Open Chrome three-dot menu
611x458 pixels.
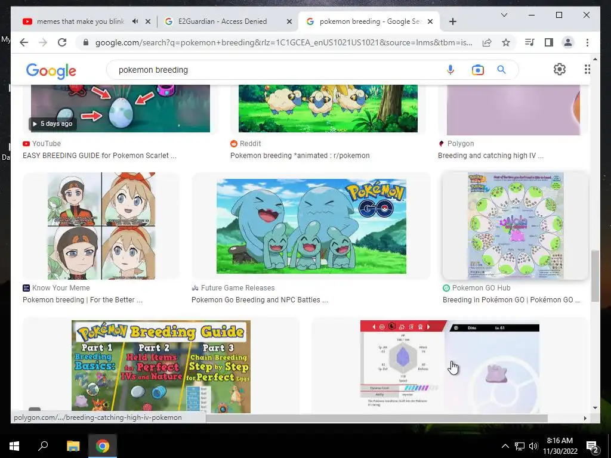[587, 42]
